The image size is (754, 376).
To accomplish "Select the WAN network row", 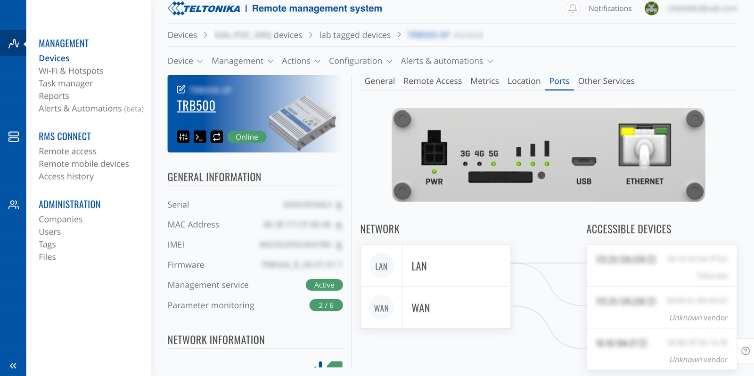I will [x=435, y=308].
